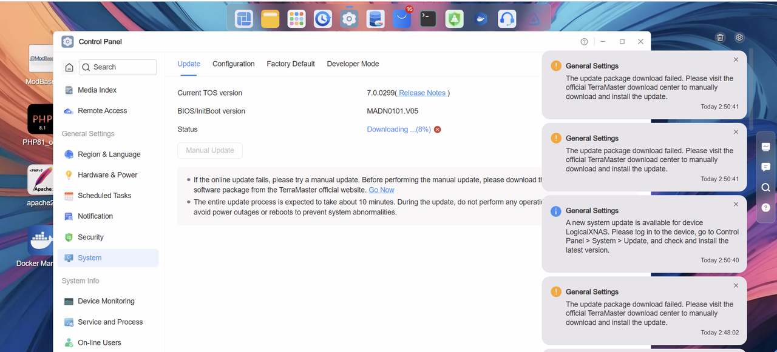Open App Center bag icon with 16 badge
This screenshot has width=777, height=352.
point(402,18)
